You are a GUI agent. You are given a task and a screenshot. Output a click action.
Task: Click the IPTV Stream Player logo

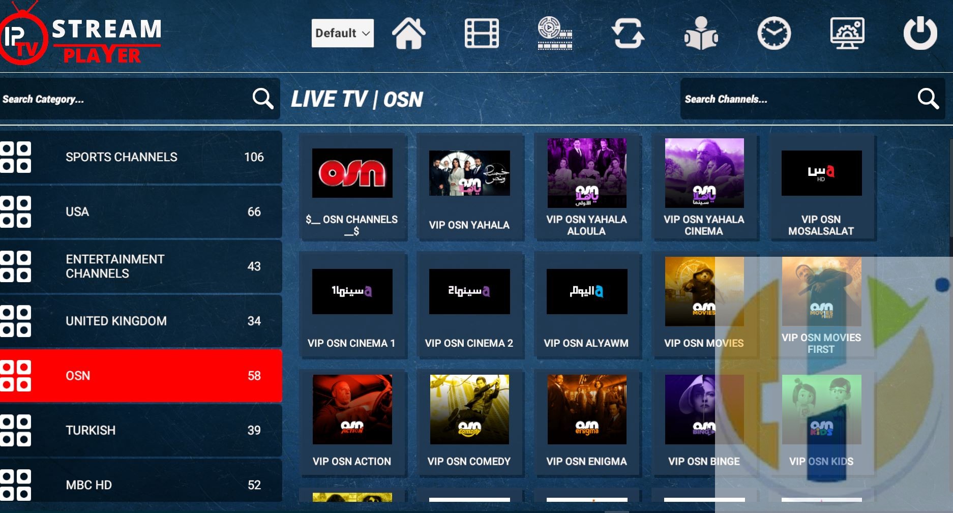(x=81, y=36)
